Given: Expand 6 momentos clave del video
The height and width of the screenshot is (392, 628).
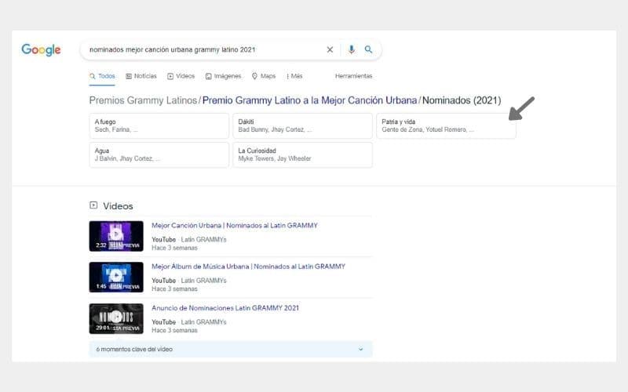Looking at the screenshot, I should pos(231,349).
